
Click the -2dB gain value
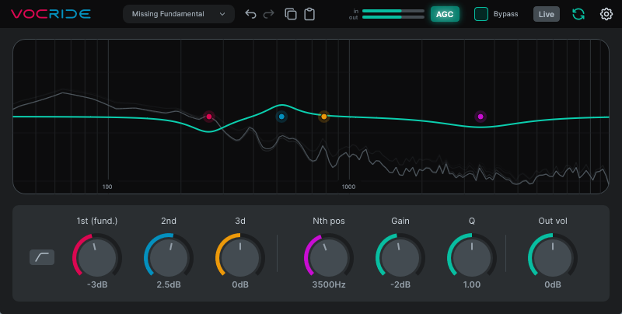point(400,284)
